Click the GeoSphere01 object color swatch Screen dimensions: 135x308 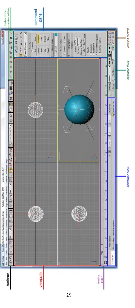pyautogui.click(x=56, y=35)
